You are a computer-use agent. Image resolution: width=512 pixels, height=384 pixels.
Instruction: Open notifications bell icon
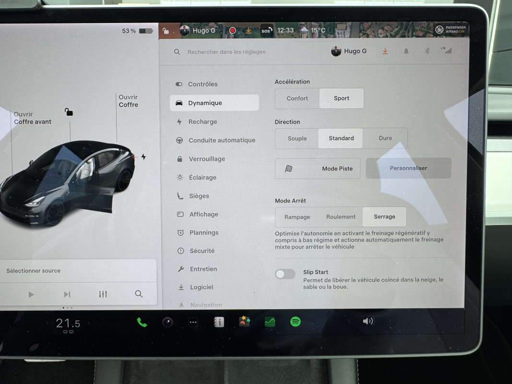tap(406, 51)
